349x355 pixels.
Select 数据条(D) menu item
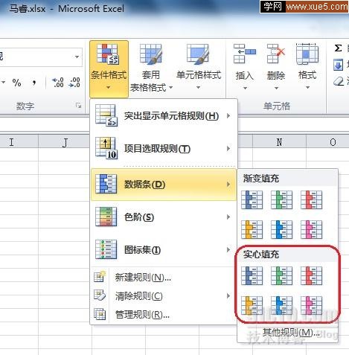coord(164,185)
